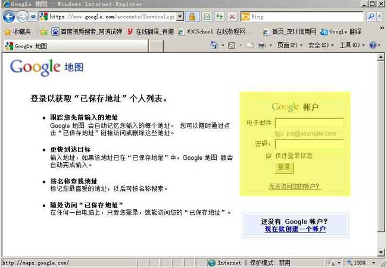Screen dimensions: 387x268
Task: Open the W3CSchool 在线教程网 bookmark
Action: click(216, 31)
